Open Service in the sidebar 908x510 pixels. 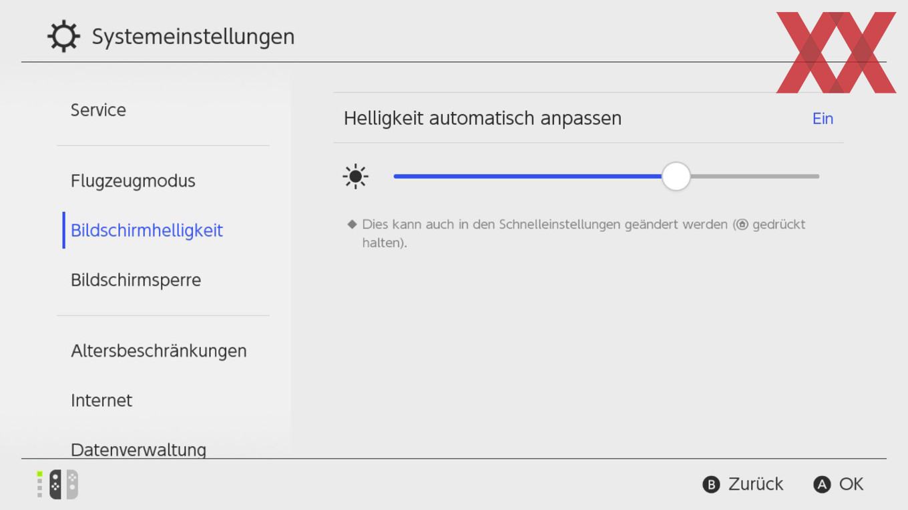[98, 110]
